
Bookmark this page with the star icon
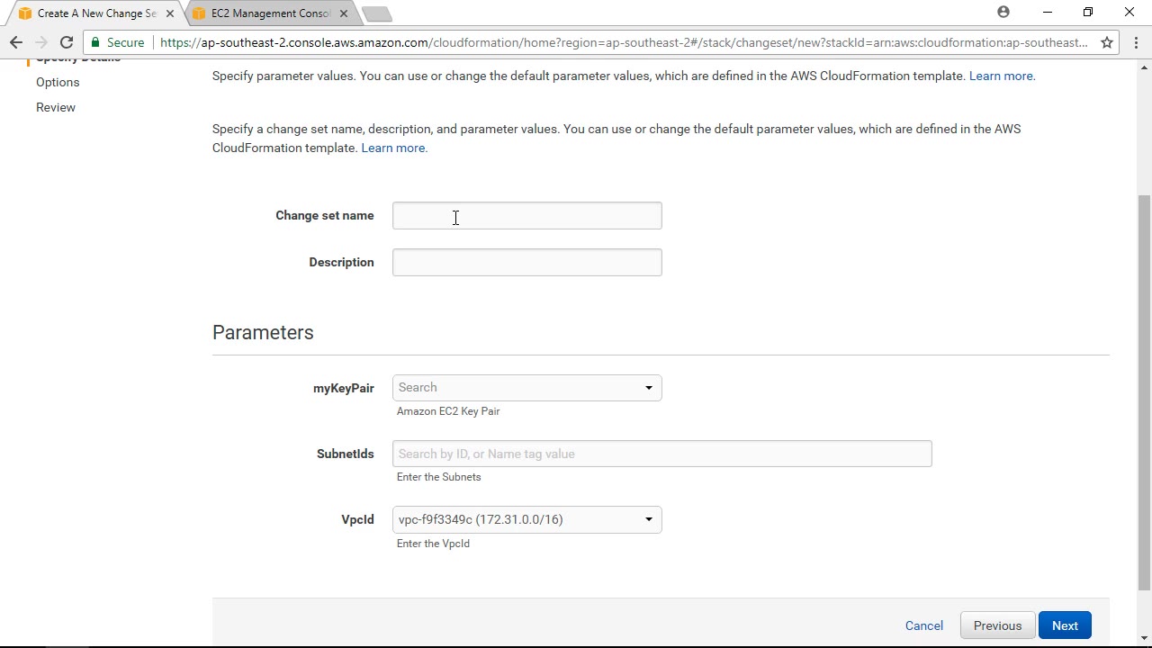(1107, 42)
